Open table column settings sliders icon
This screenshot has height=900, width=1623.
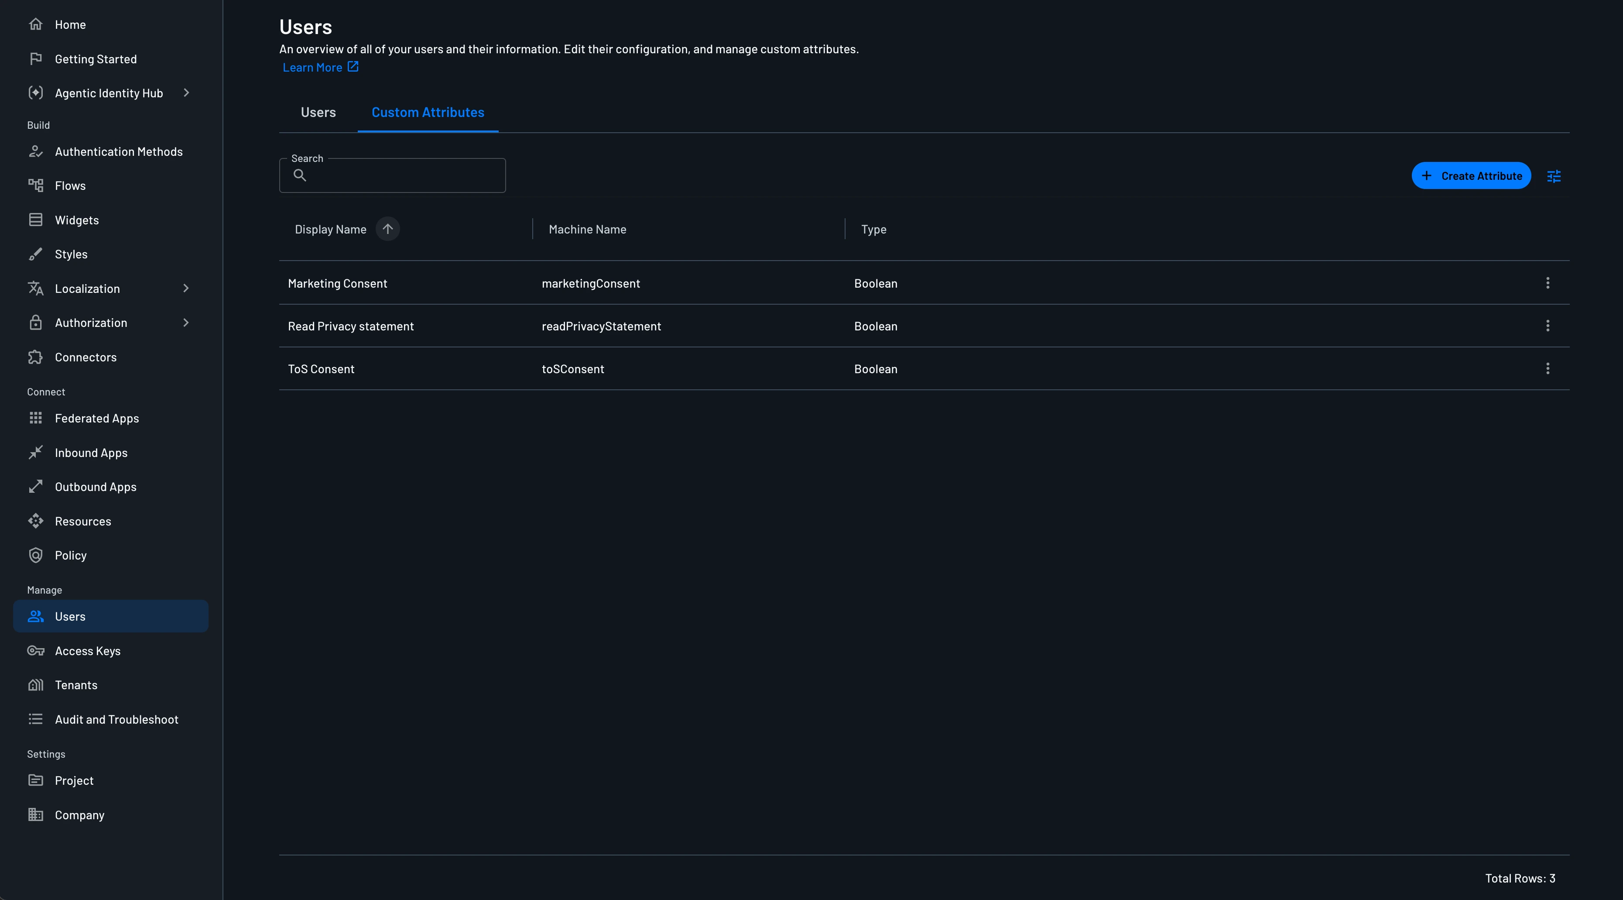1554,176
